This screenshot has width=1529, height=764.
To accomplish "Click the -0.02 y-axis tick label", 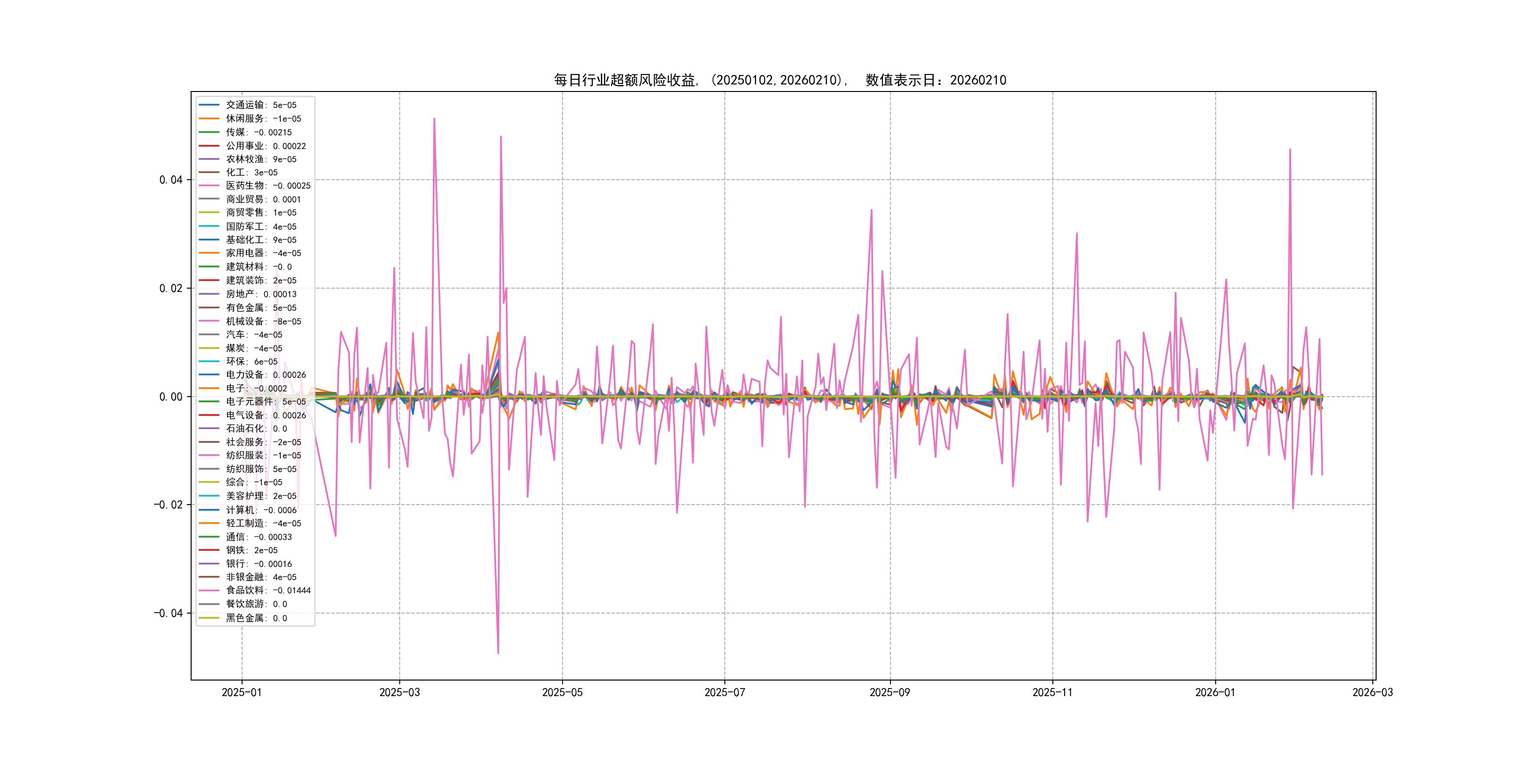I will [168, 505].
